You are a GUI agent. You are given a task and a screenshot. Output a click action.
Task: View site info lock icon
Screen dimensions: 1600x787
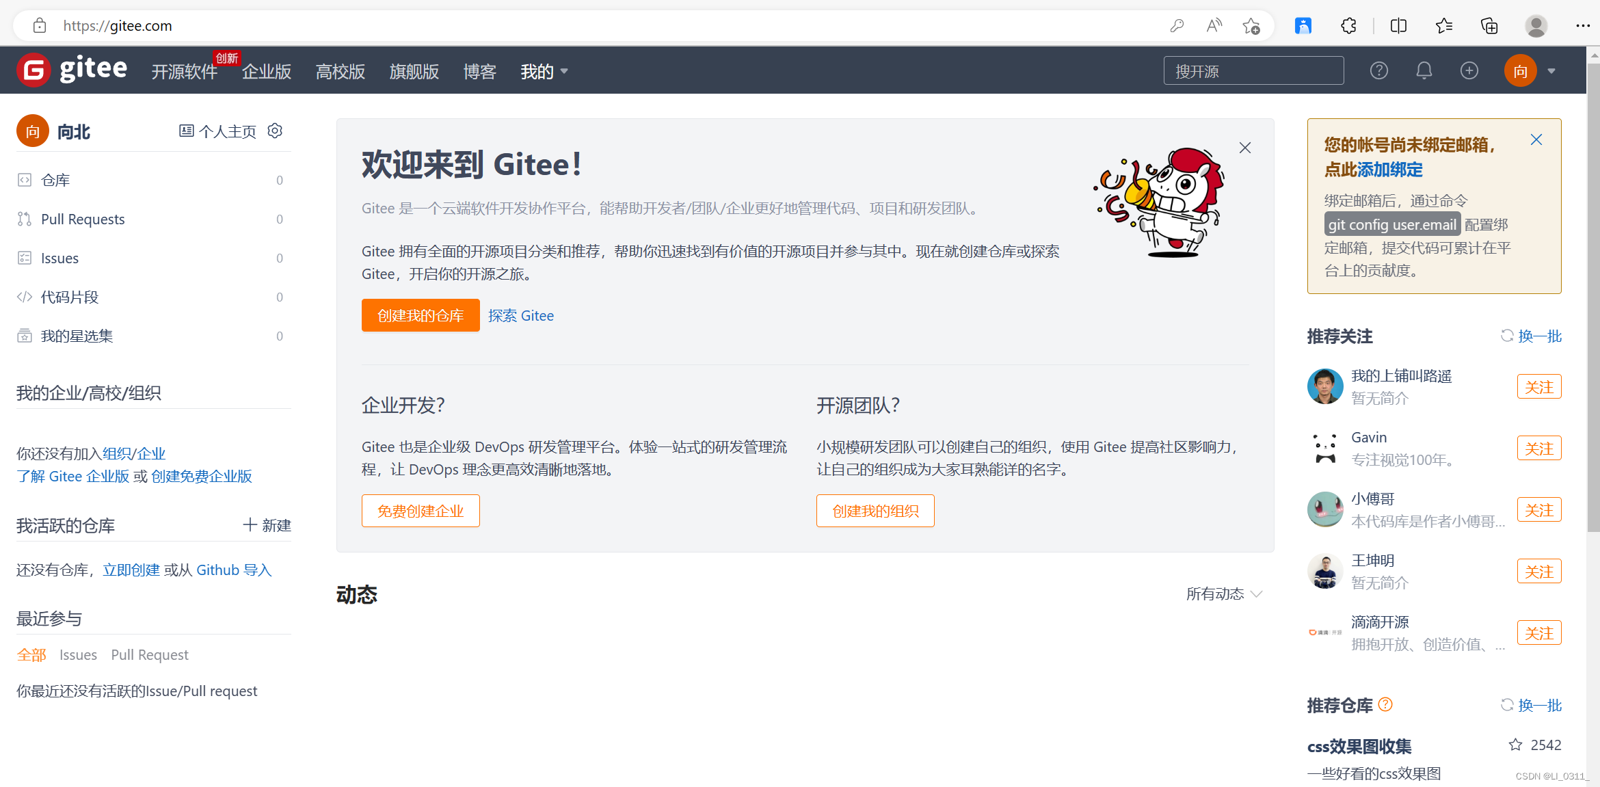click(x=40, y=26)
